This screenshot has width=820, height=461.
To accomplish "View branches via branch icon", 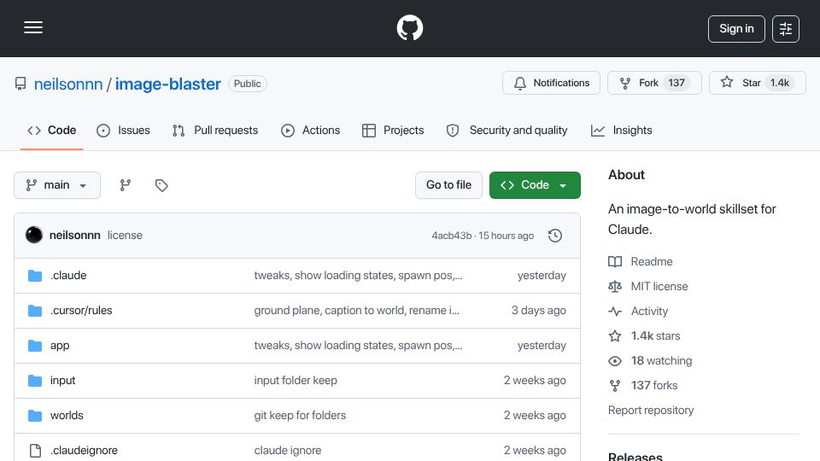I will [125, 185].
